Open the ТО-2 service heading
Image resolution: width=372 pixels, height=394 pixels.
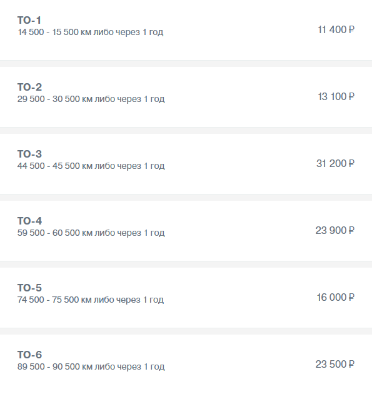click(29, 87)
